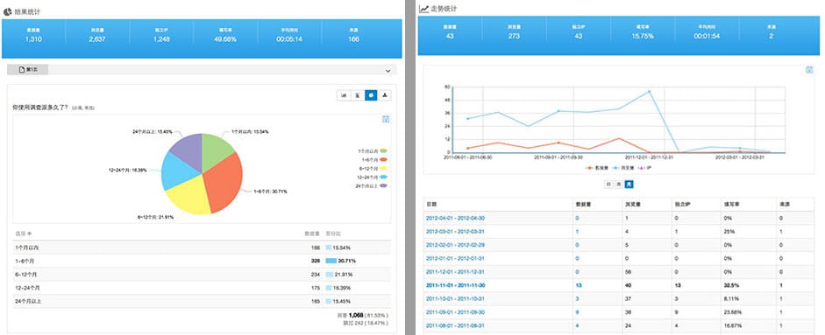Open the 第1页 page tab

point(28,70)
